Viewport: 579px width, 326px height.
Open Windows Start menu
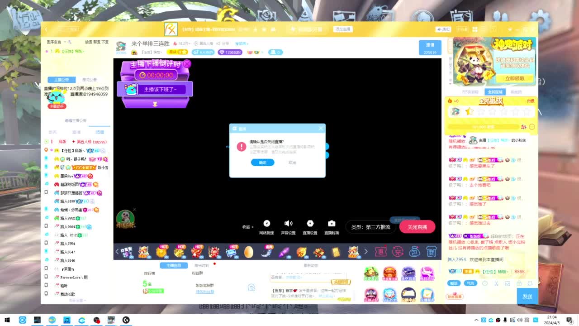(7, 320)
